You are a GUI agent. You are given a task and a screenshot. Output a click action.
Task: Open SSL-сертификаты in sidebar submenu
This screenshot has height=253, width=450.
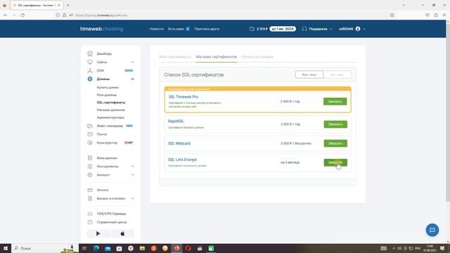click(x=111, y=103)
